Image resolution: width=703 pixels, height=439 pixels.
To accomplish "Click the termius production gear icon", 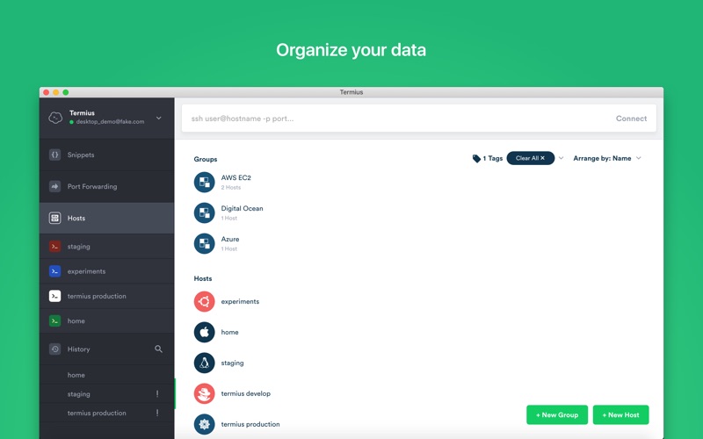I will pyautogui.click(x=204, y=425).
